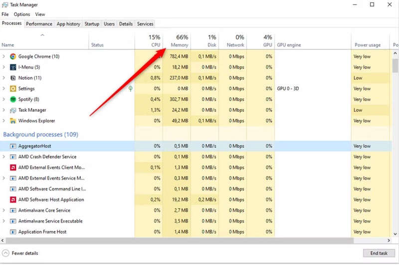Open the Options menu

[22, 14]
